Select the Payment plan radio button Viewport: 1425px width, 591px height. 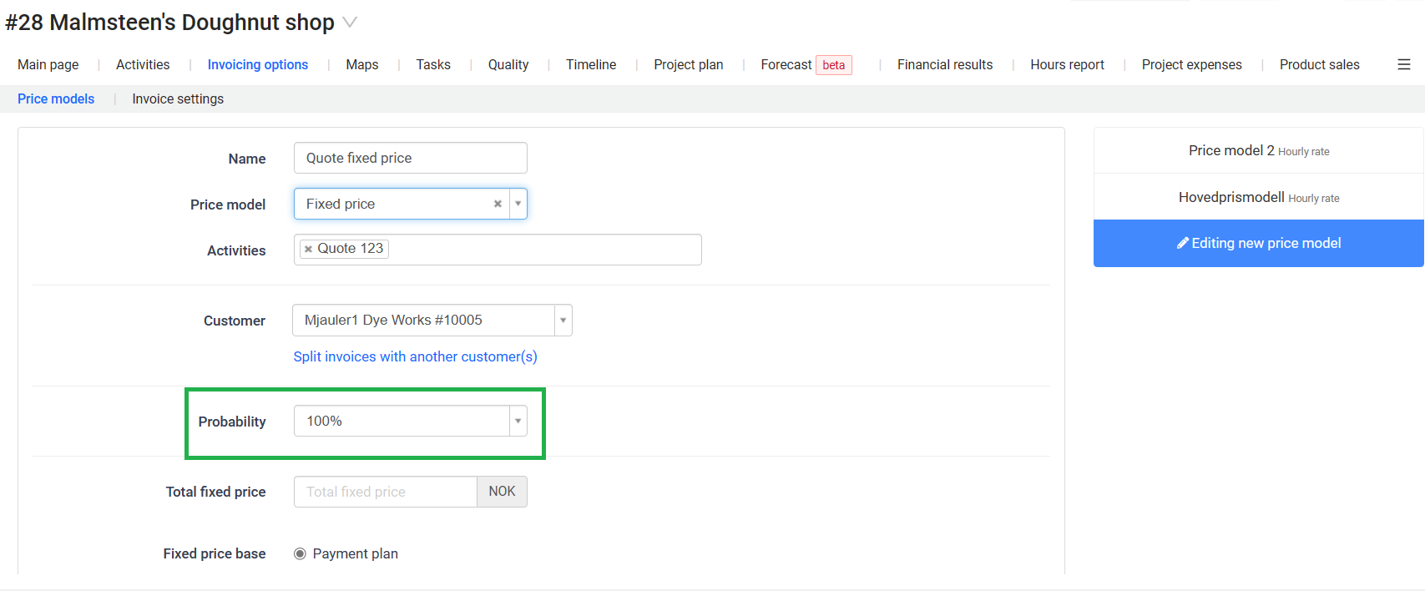pyautogui.click(x=300, y=553)
